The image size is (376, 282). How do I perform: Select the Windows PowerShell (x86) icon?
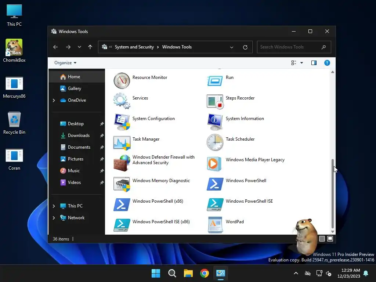[122, 205]
